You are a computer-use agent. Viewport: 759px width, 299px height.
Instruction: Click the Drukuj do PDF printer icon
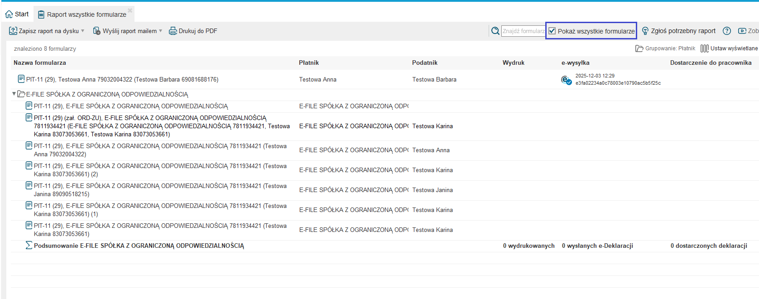coord(173,31)
